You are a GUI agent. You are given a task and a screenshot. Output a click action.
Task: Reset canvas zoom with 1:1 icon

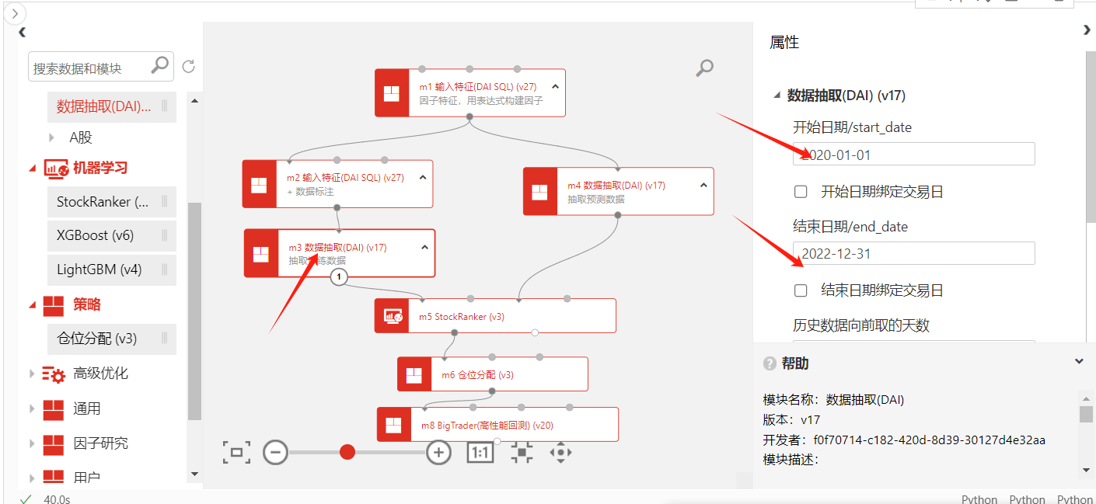[480, 452]
